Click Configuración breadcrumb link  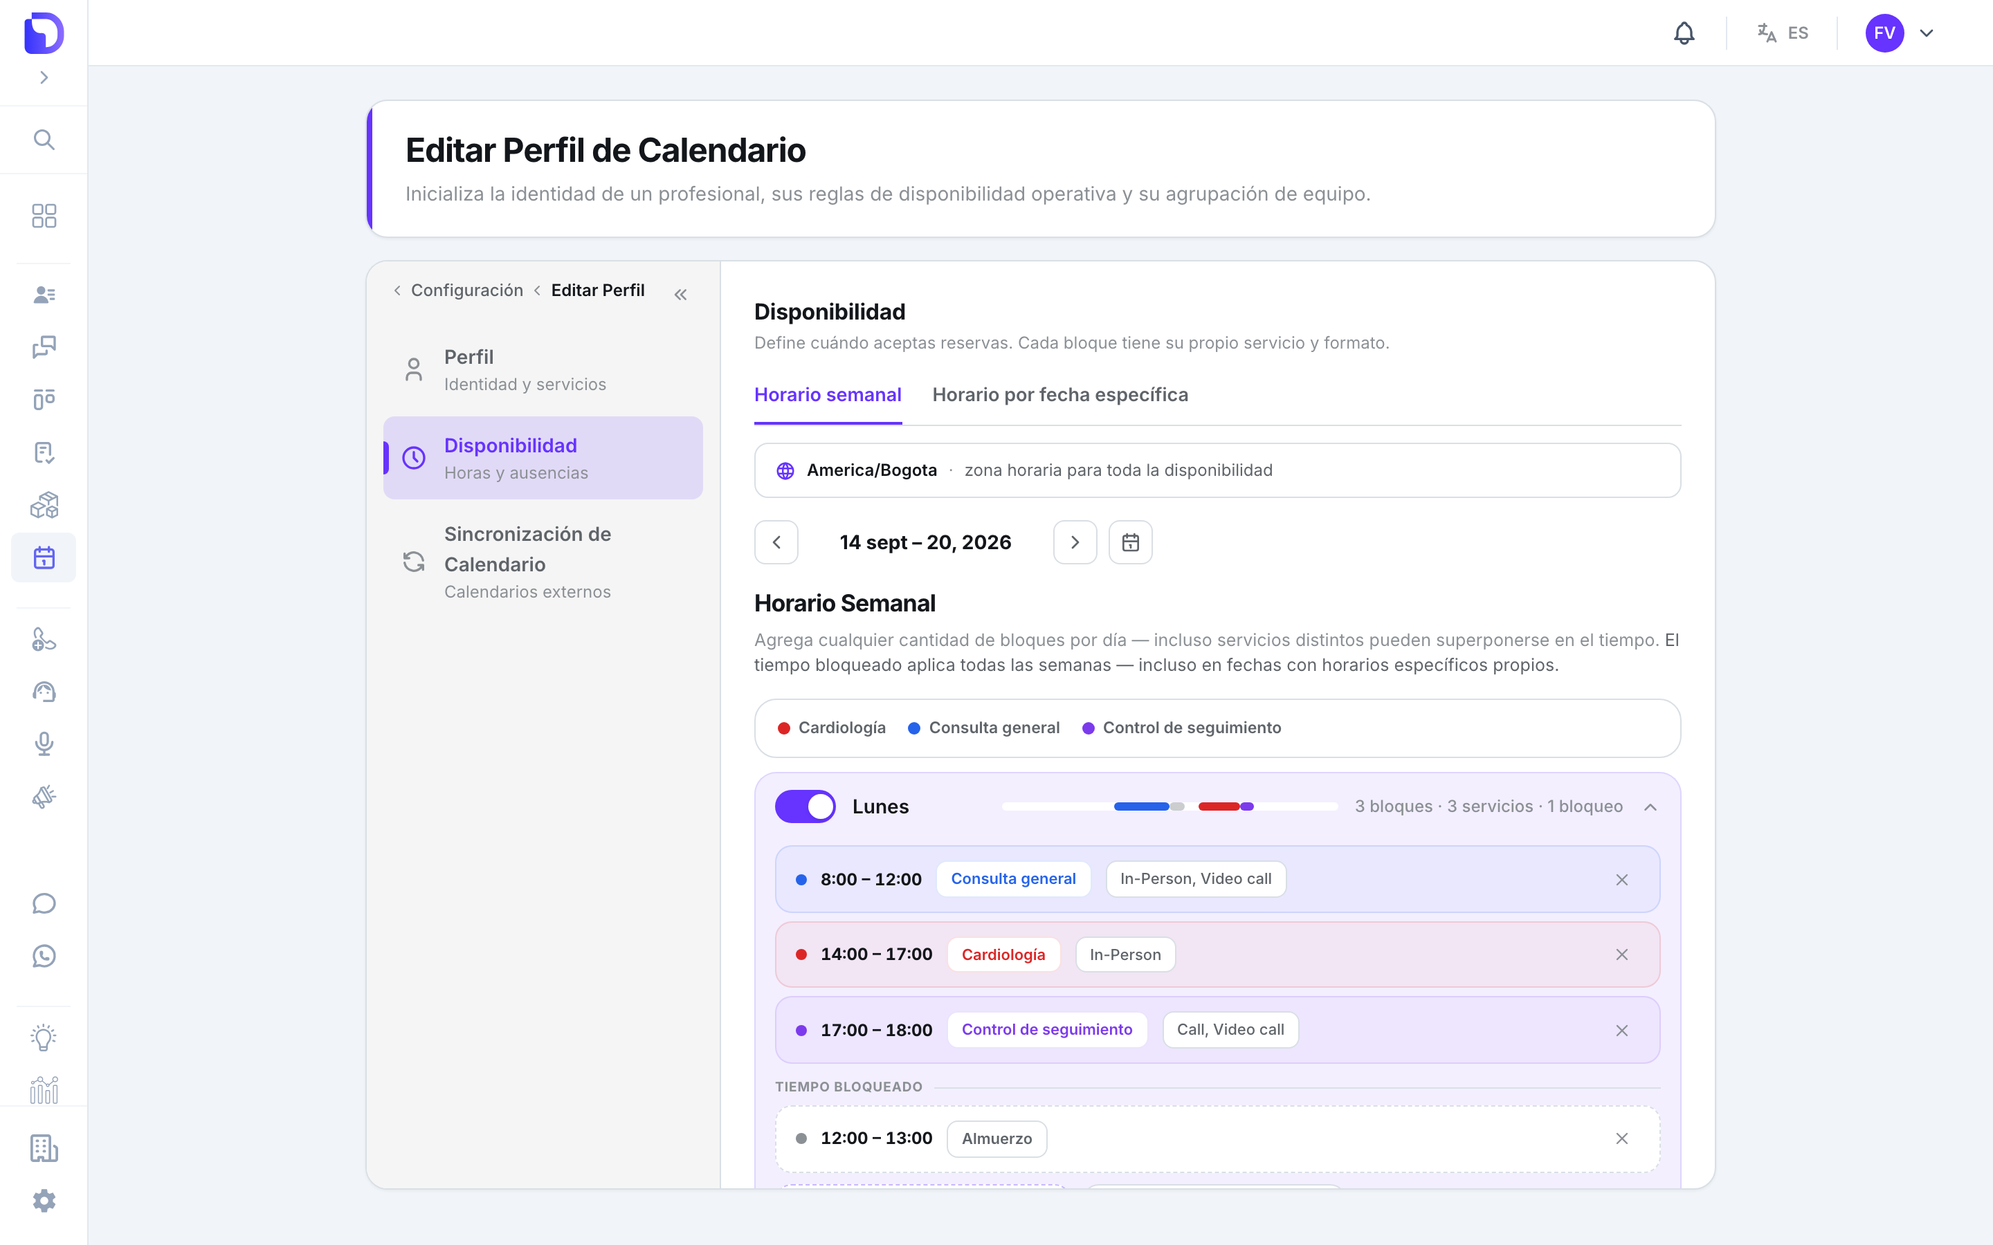(x=467, y=290)
